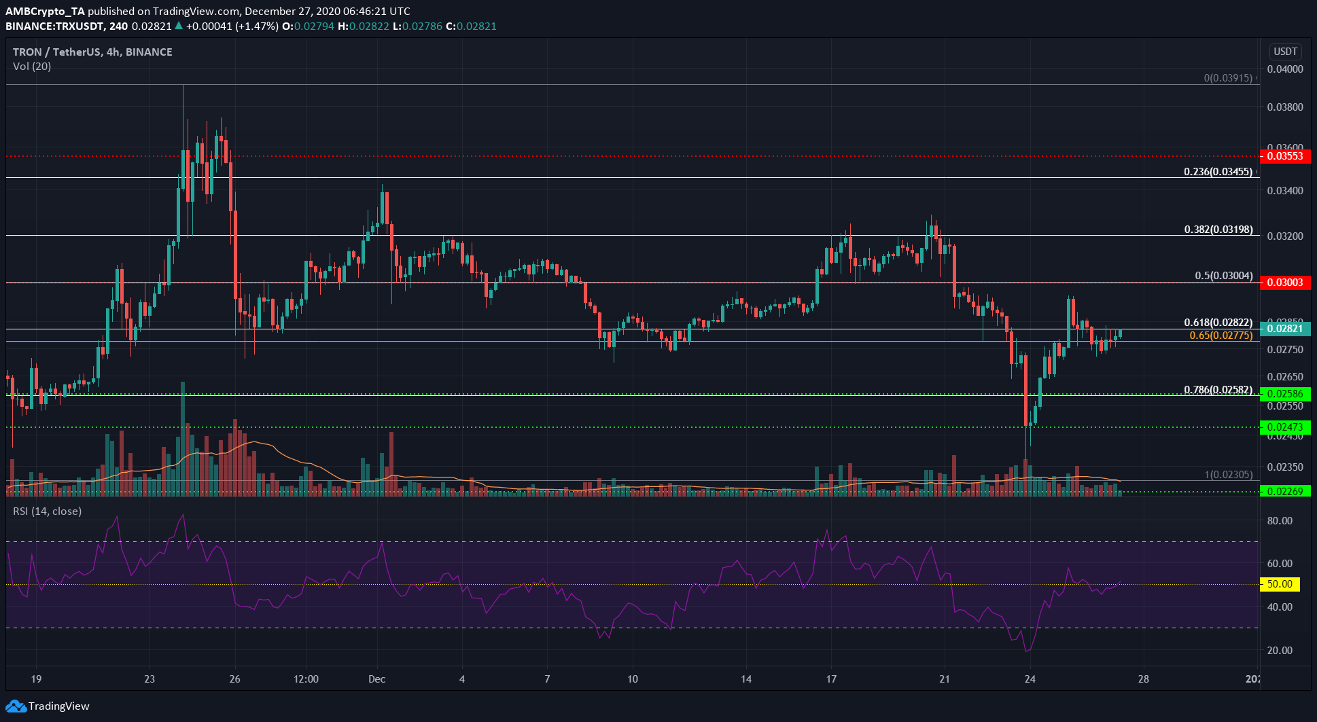Image resolution: width=1317 pixels, height=722 pixels.
Task: Select Fibonacci 0.65(0.02775) orange label
Action: point(1221,336)
